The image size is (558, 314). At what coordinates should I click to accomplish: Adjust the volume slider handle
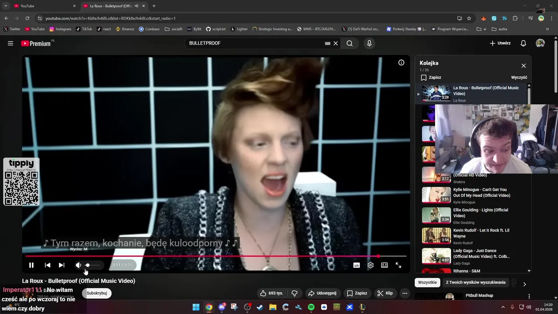click(88, 265)
